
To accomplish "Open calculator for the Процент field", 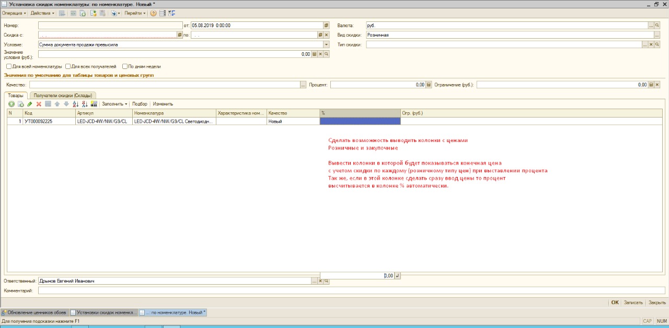I will [x=429, y=85].
